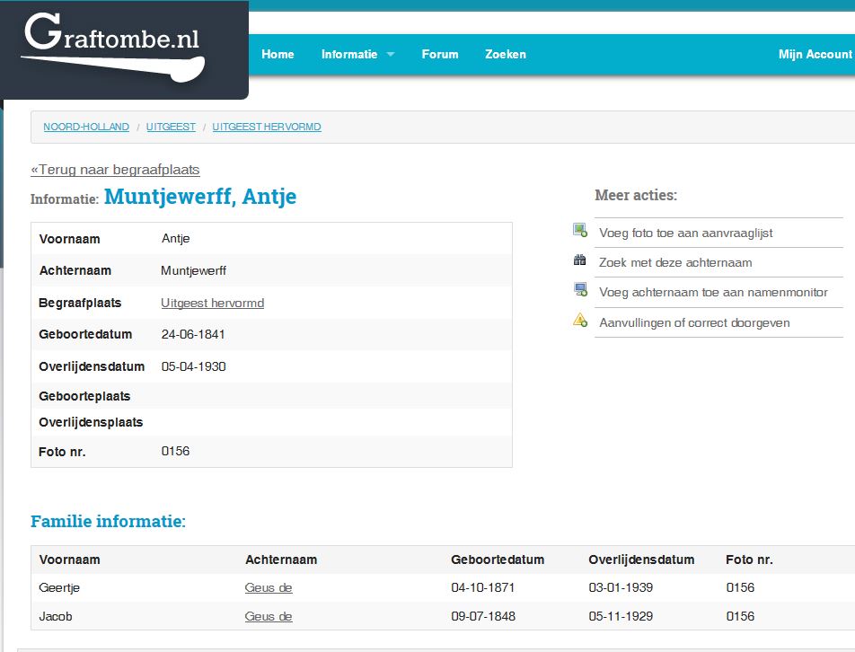Open the Home menu item
This screenshot has height=652, width=855.
point(278,55)
